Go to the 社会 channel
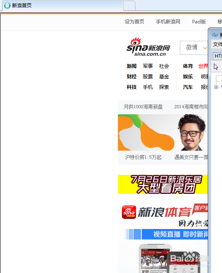Image resolution: width=222 pixels, height=273 pixels. pyautogui.click(x=164, y=66)
